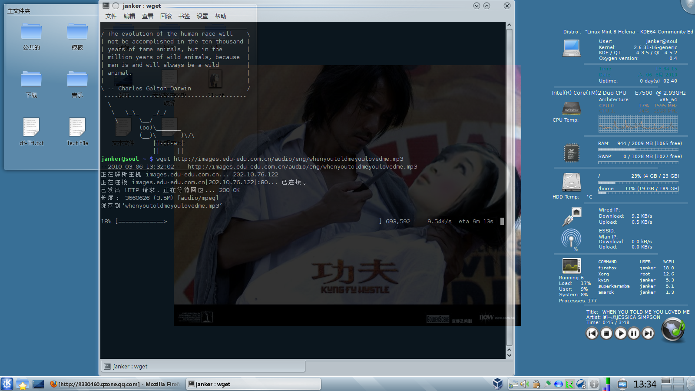Click the CPU chip icon in widget
This screenshot has width=695, height=391.
pos(572,108)
